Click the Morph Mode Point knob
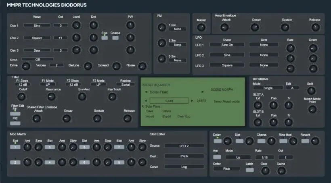The image size is (331, 183). coord(312,109)
